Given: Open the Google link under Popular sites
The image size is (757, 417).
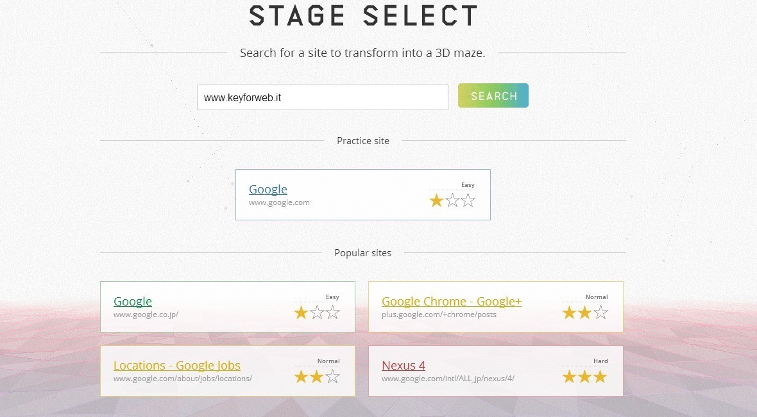Looking at the screenshot, I should click(x=132, y=301).
